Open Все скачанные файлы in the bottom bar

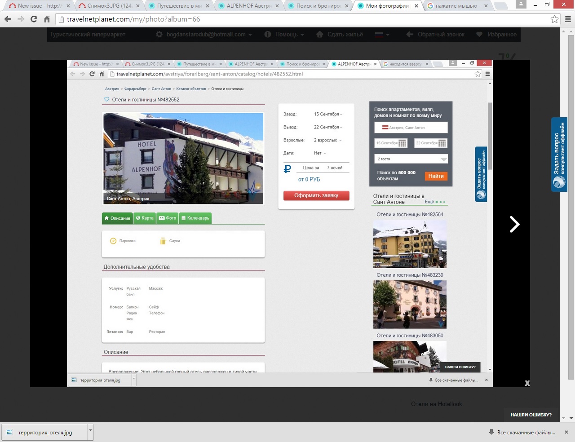coord(526,433)
